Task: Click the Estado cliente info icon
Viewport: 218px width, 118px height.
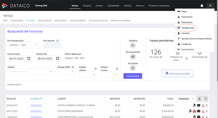Action: click(x=95, y=69)
